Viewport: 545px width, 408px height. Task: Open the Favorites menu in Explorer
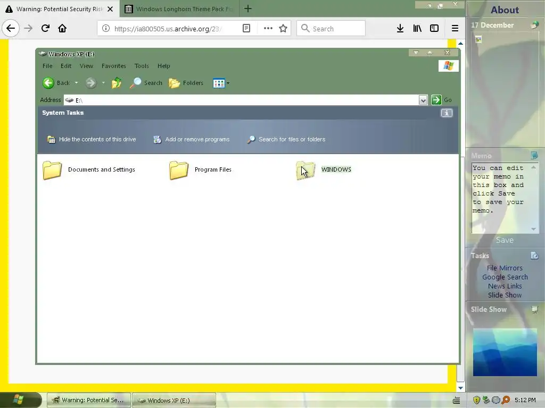click(114, 66)
